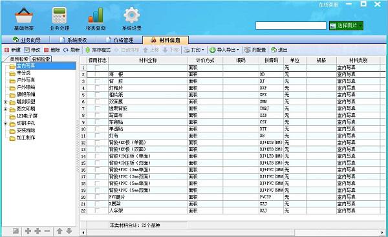The width and height of the screenshot is (388, 237).
Task: Switch to 系统授权 tab
Action: click(73, 40)
